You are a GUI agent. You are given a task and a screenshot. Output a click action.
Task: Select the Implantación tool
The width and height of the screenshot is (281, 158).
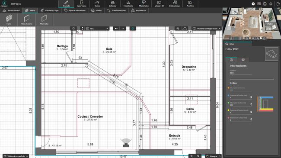138,10
